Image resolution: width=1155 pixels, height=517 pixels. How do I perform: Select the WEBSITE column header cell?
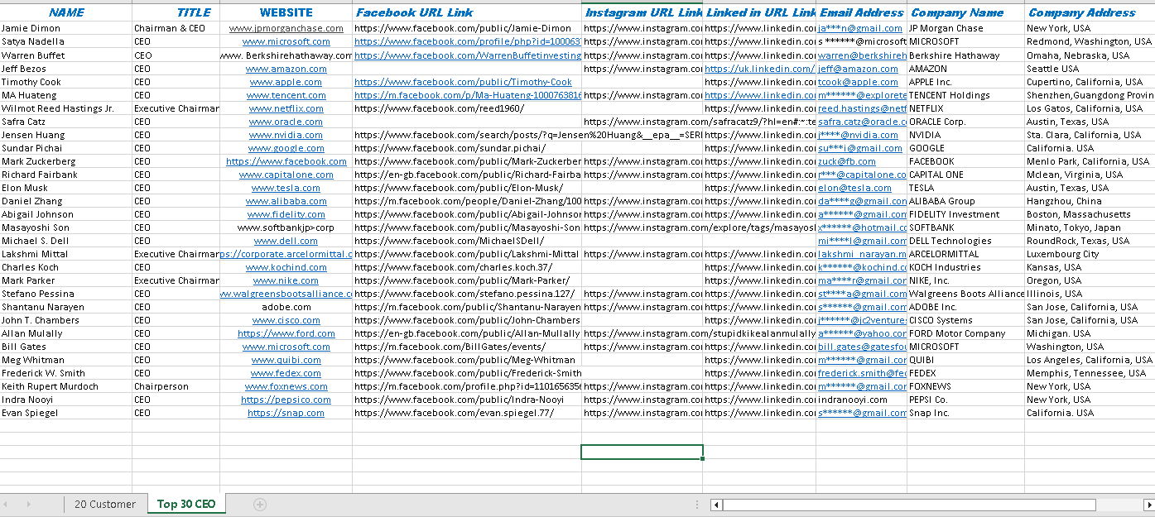tap(286, 12)
